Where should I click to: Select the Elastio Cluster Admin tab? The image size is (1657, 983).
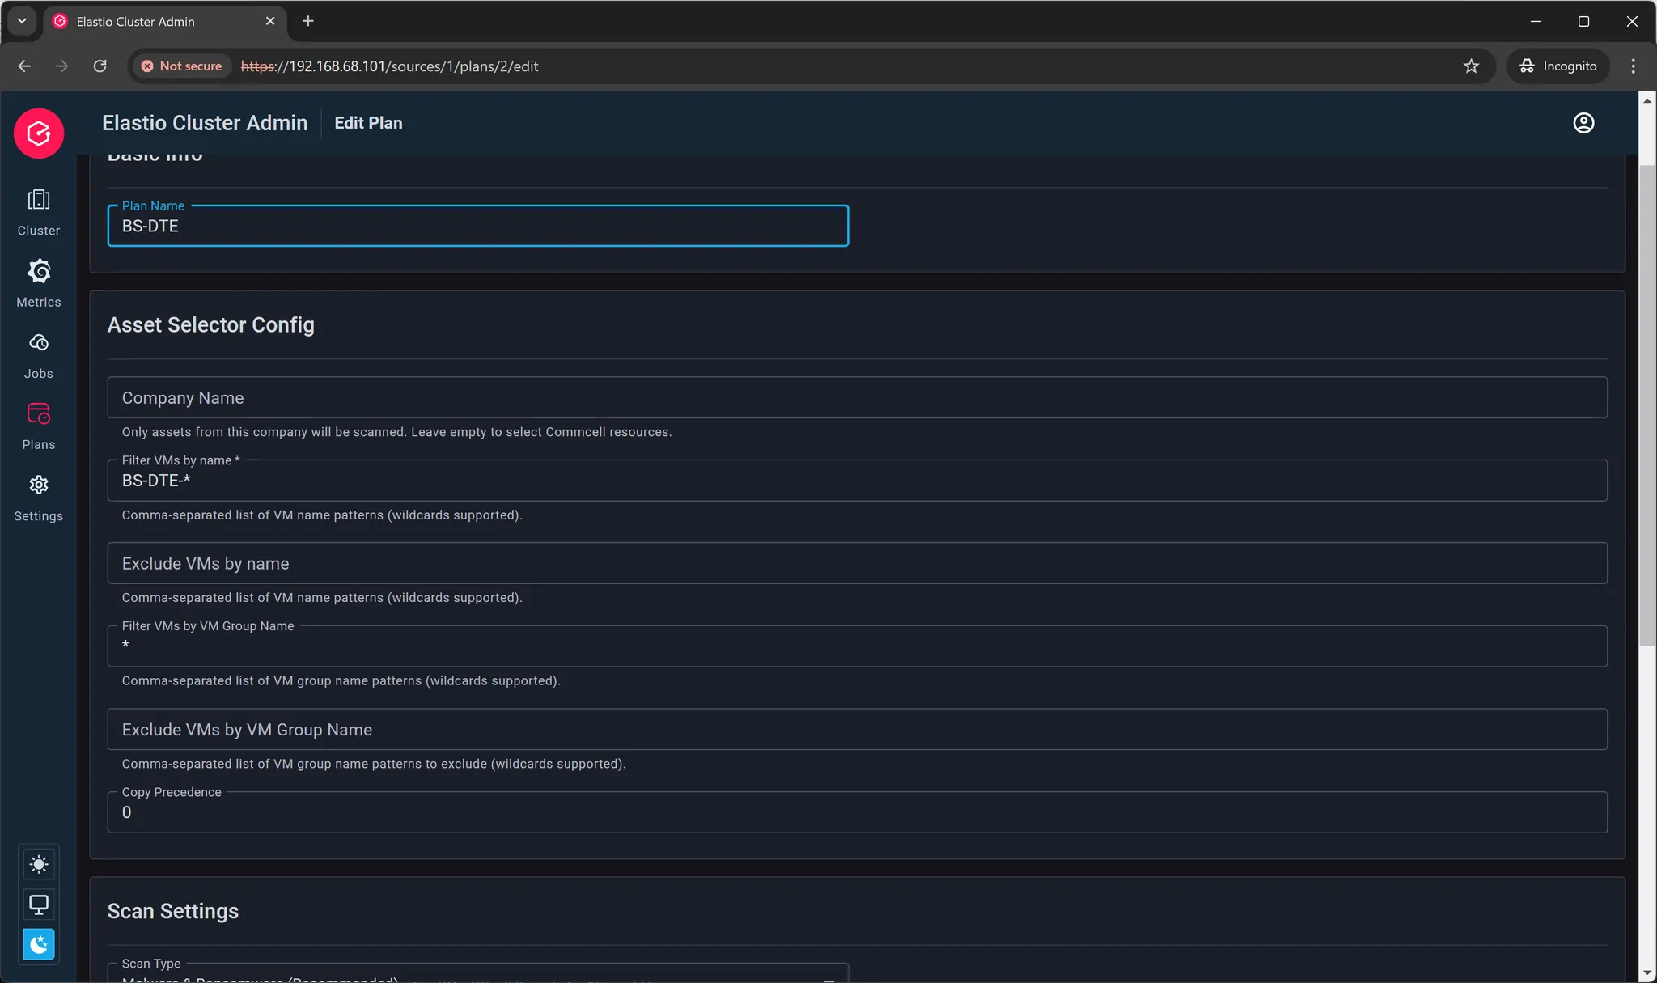pyautogui.click(x=164, y=21)
